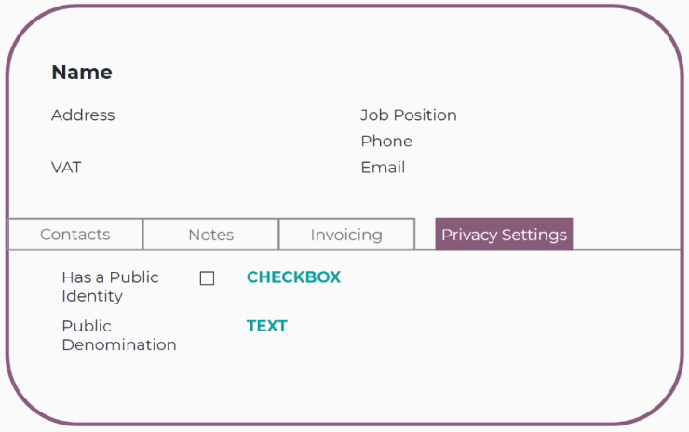Viewport: 689px width, 432px height.
Task: Switch to the Notes tab
Action: (211, 235)
